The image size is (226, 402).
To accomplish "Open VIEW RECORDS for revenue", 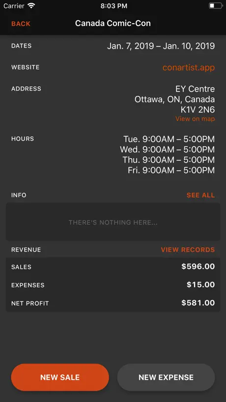I will pos(188,250).
